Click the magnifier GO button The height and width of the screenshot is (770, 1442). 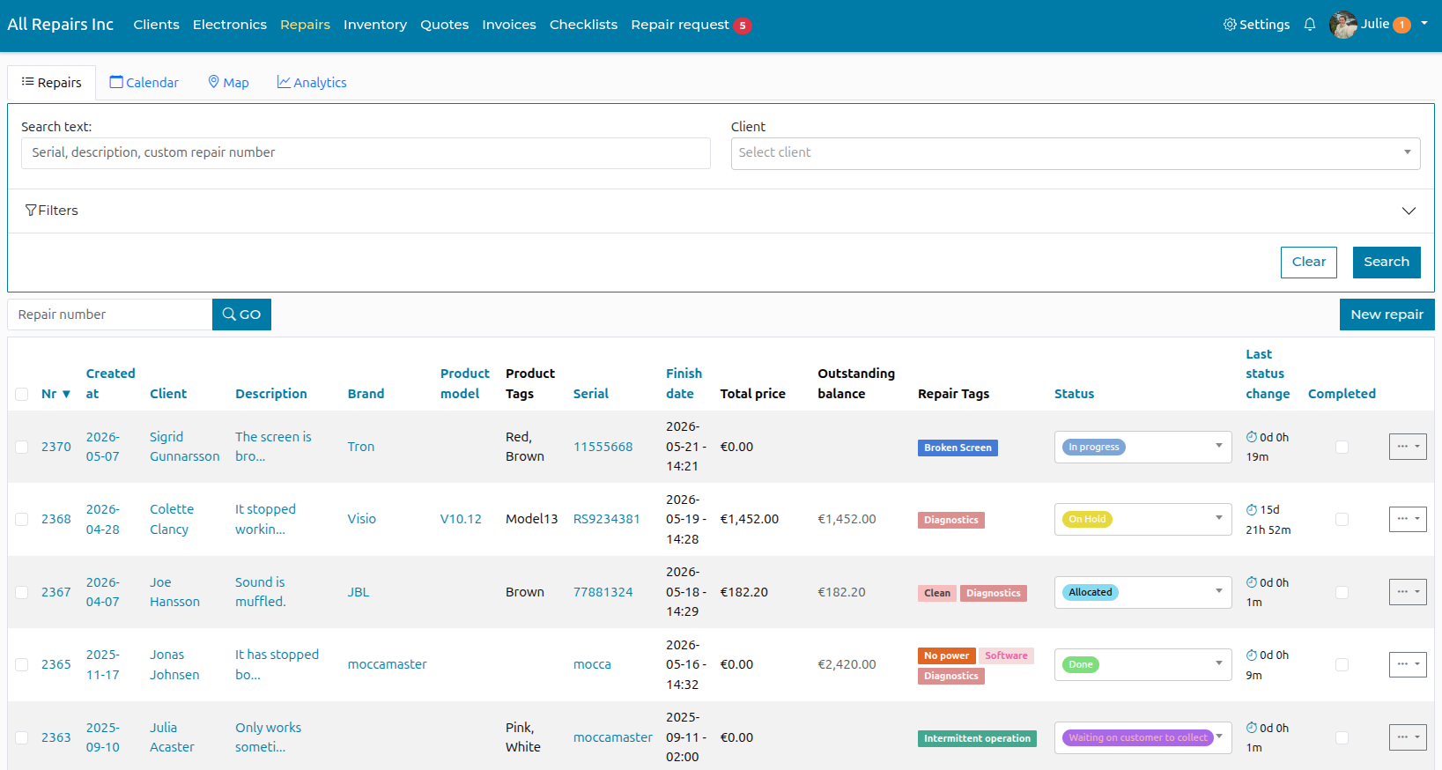point(241,315)
